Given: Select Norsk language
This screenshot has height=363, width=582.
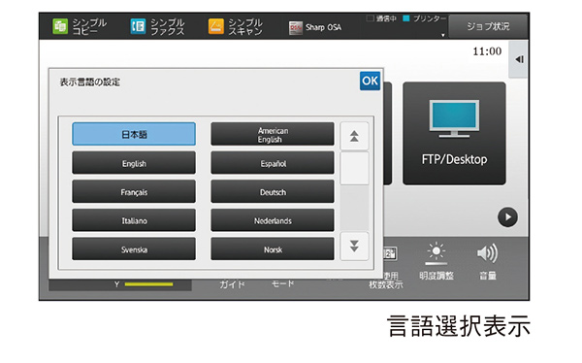Looking at the screenshot, I should [273, 248].
